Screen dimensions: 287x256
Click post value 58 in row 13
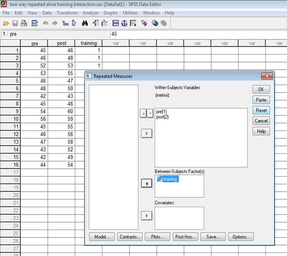click(61, 142)
